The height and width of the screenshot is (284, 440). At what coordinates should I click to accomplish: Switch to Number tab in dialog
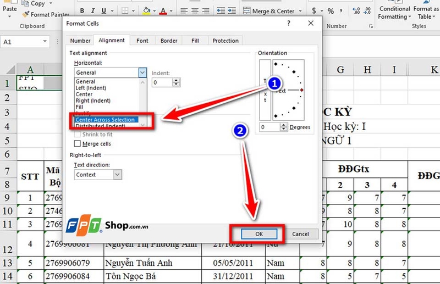tap(80, 41)
